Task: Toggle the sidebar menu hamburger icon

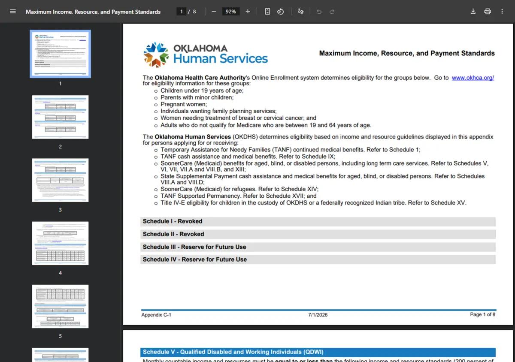Action: click(x=13, y=12)
